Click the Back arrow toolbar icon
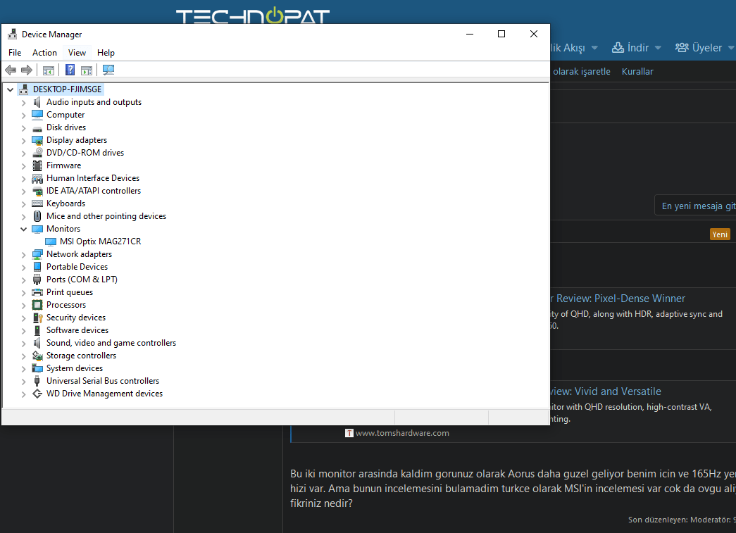This screenshot has height=533, width=736. point(11,70)
